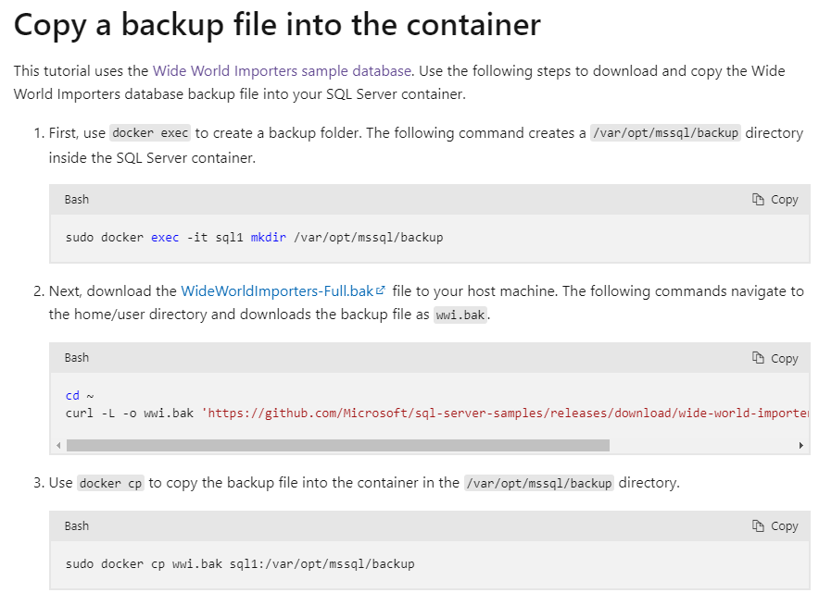Click the Bash label above the cd ~ command
The height and width of the screenshot is (605, 819).
(x=77, y=358)
